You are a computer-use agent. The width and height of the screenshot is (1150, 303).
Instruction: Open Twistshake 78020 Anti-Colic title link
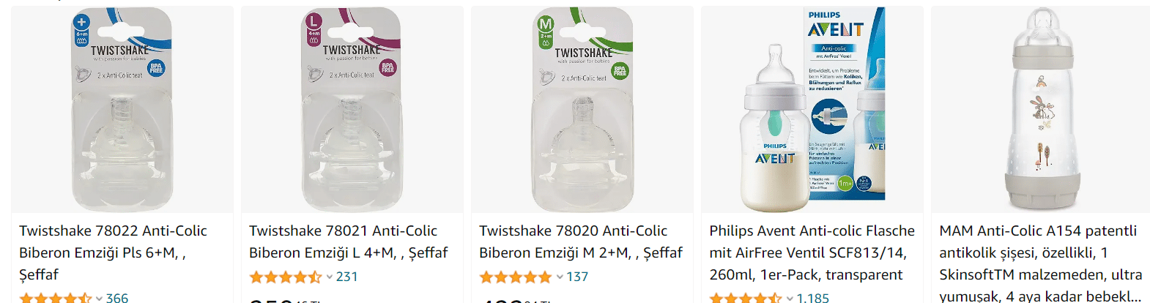point(580,242)
